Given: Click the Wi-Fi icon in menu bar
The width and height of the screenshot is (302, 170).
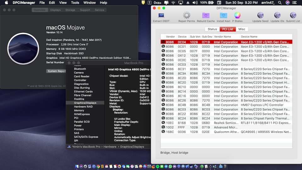Looking at the screenshot, I should coord(173,3).
